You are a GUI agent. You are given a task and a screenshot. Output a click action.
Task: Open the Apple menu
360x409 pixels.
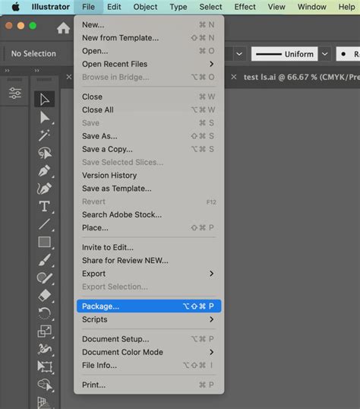click(x=16, y=7)
